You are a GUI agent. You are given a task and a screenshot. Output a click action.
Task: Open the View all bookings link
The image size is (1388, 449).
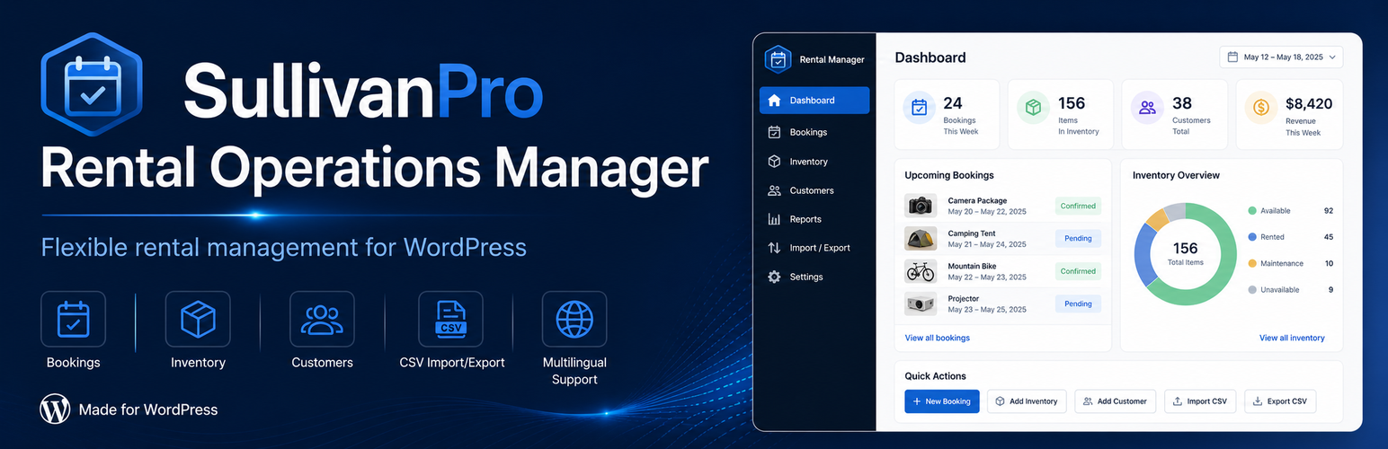point(937,338)
